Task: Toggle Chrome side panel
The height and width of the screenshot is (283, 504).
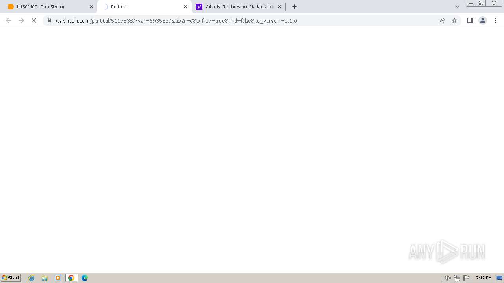Action: [x=470, y=20]
